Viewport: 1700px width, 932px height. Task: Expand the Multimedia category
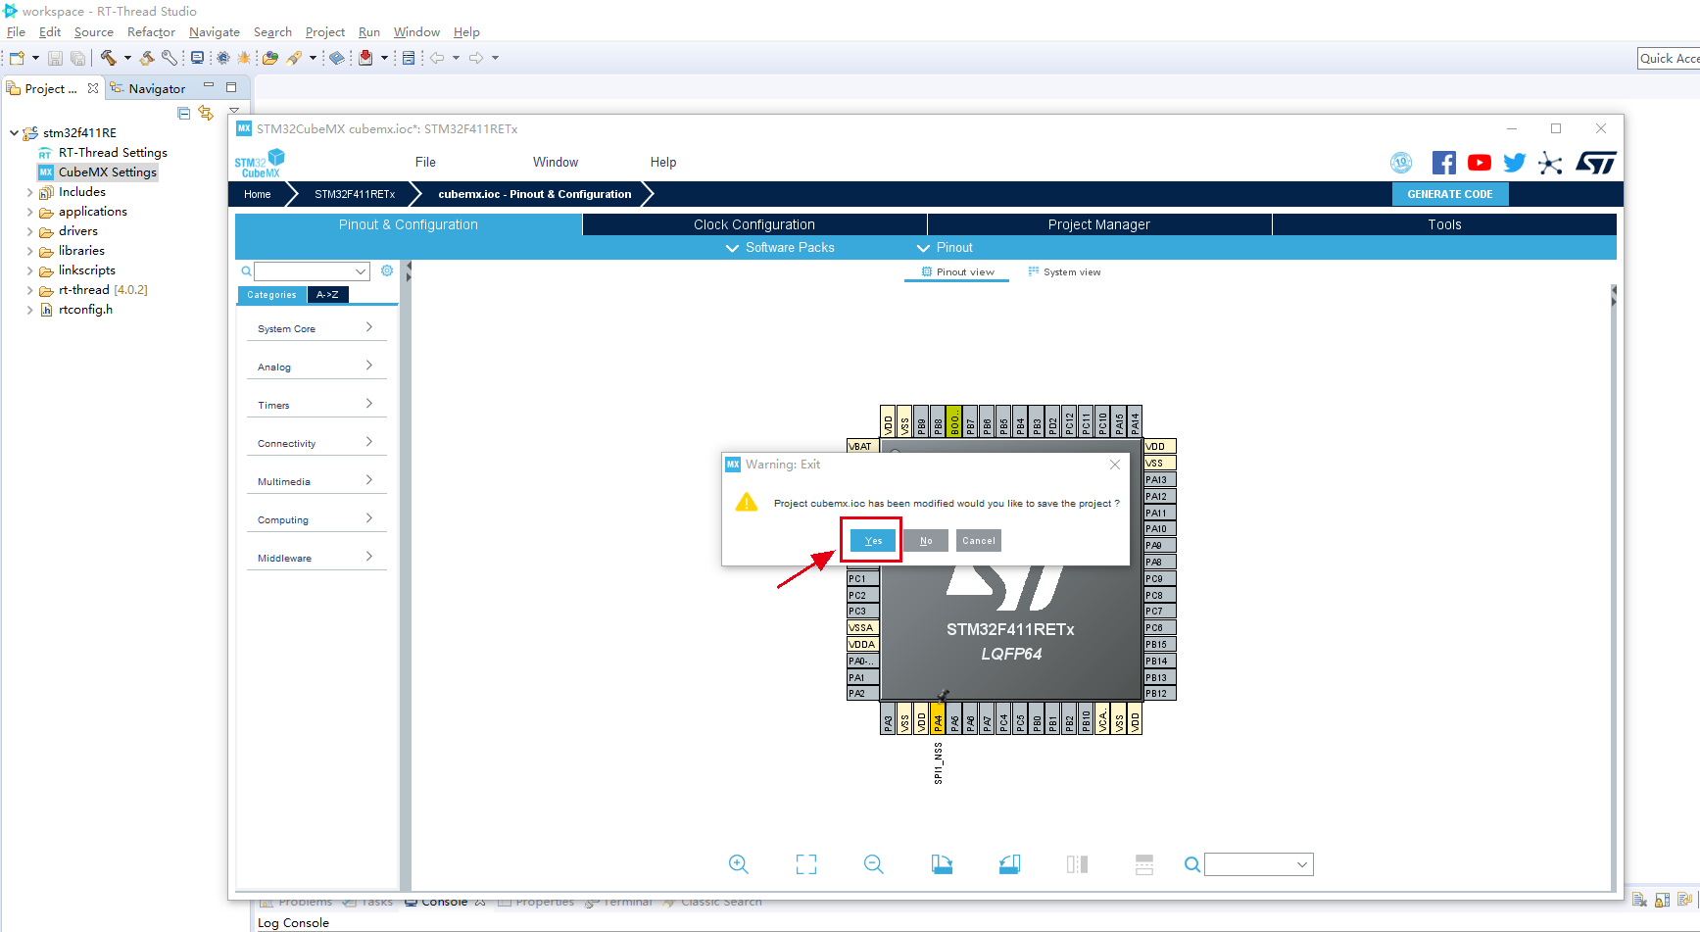(316, 481)
